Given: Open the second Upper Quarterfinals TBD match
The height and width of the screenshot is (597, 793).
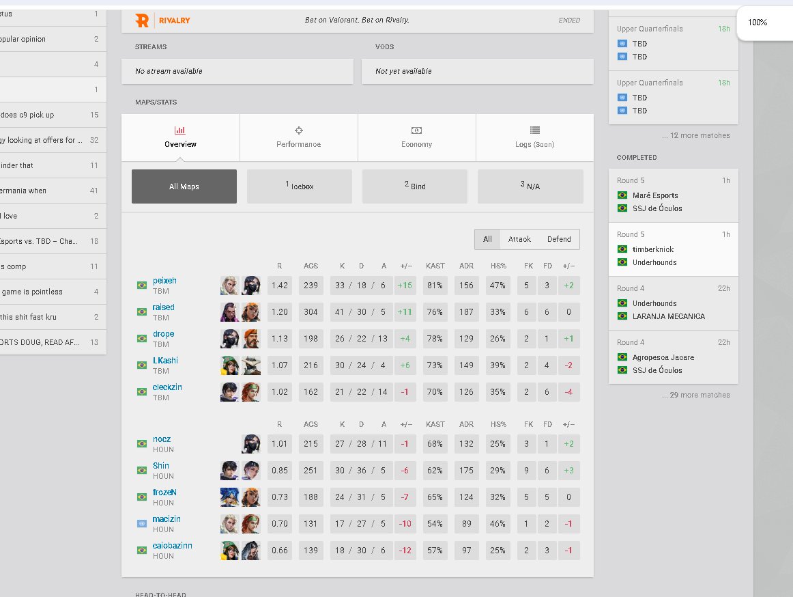Looking at the screenshot, I should point(673,97).
